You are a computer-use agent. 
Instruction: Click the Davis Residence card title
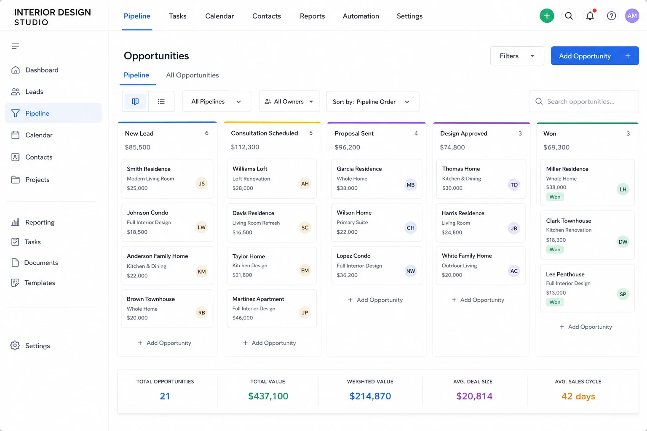253,213
